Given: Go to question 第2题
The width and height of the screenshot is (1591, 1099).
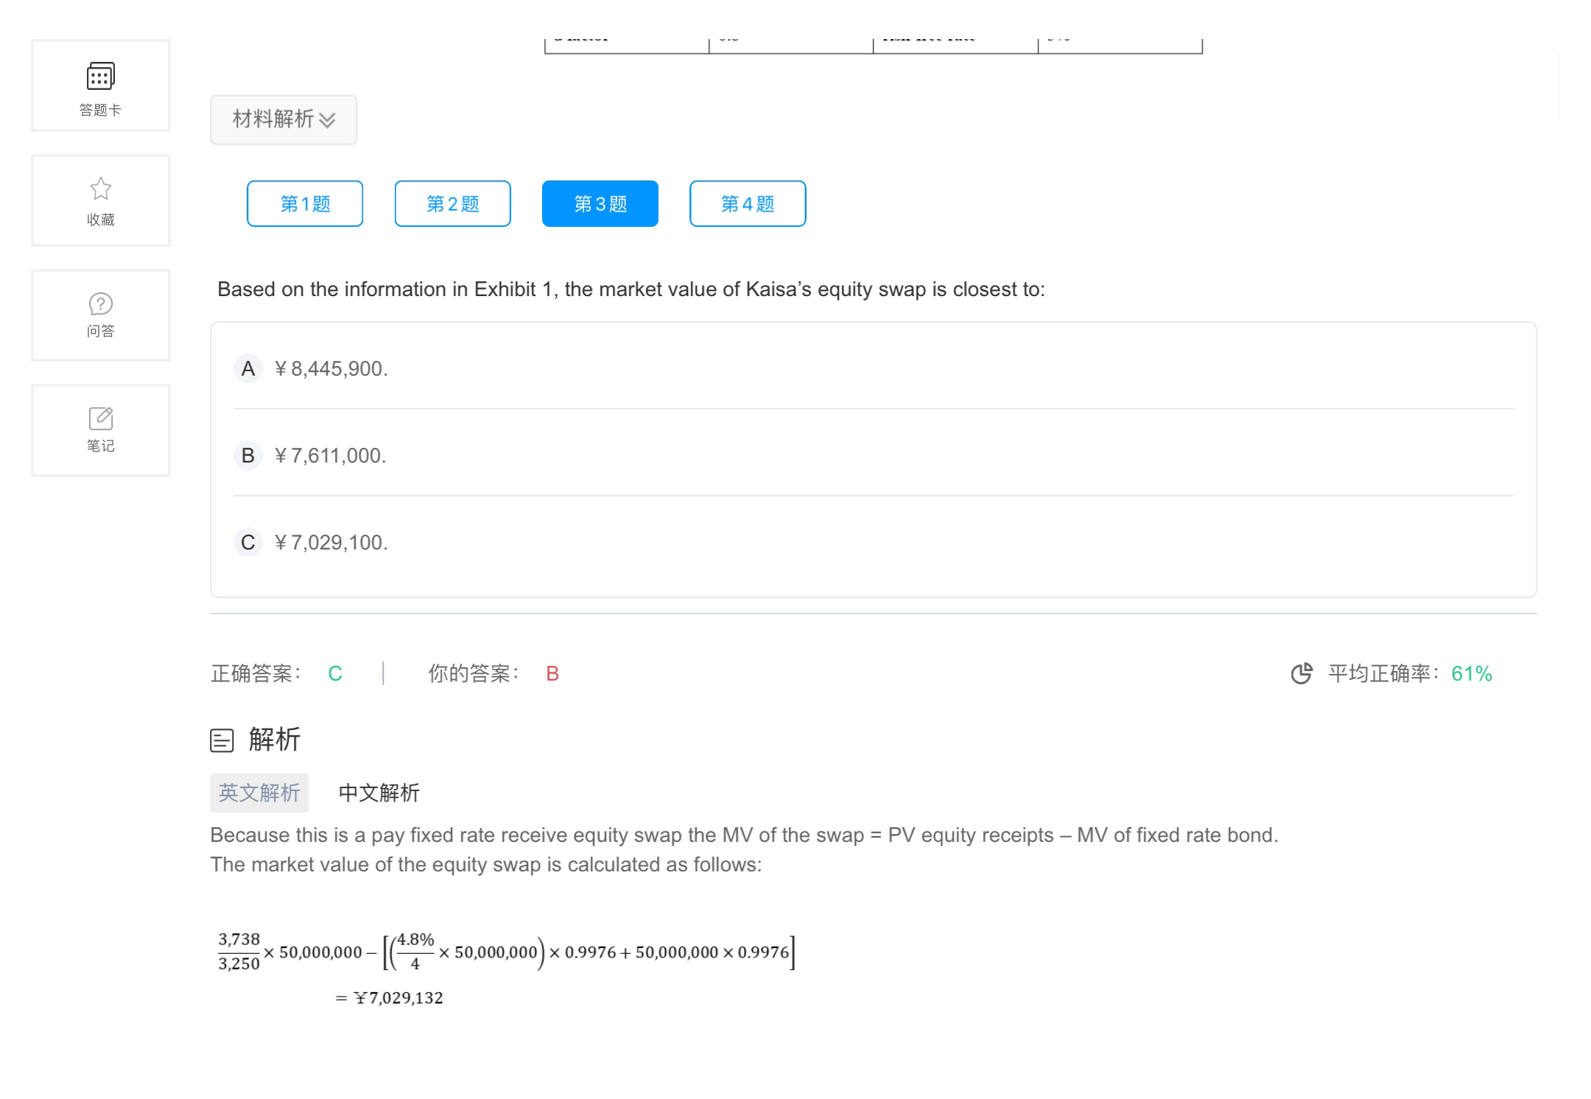Looking at the screenshot, I should (x=452, y=203).
